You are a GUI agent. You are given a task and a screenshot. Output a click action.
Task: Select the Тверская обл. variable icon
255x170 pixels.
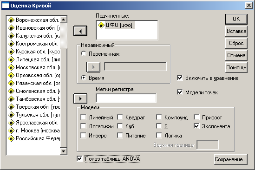[x=11, y=107]
